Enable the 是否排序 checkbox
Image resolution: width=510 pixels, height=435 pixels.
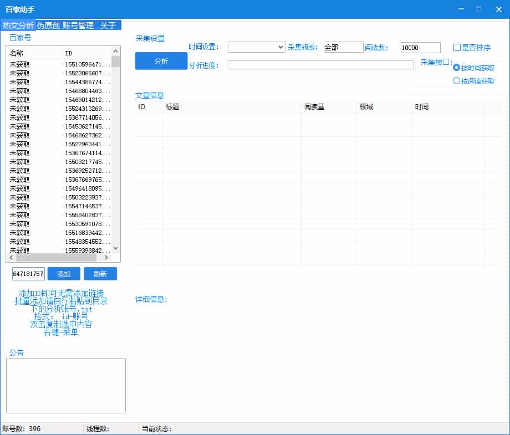[457, 48]
